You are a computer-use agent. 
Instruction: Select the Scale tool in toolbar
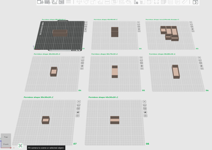[93, 2]
